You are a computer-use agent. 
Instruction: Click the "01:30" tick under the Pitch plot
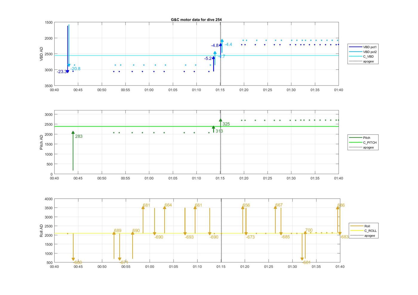click(x=291, y=178)
